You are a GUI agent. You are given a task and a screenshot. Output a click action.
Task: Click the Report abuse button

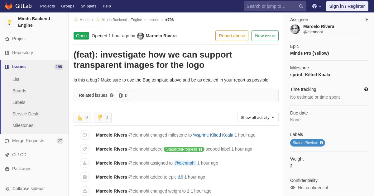point(232,36)
